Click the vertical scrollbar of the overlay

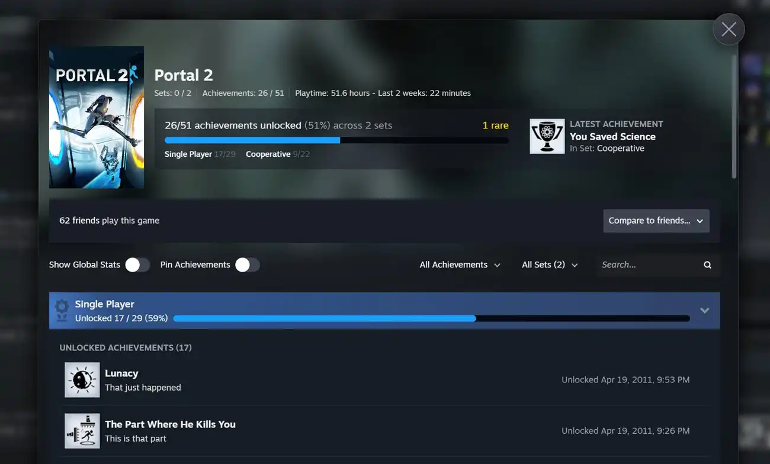pos(734,117)
